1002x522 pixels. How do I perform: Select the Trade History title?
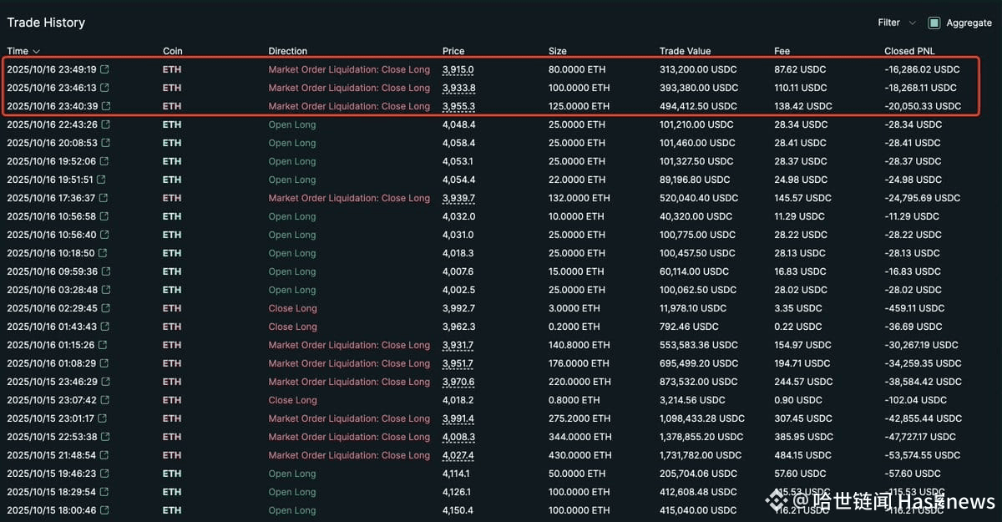coord(46,23)
